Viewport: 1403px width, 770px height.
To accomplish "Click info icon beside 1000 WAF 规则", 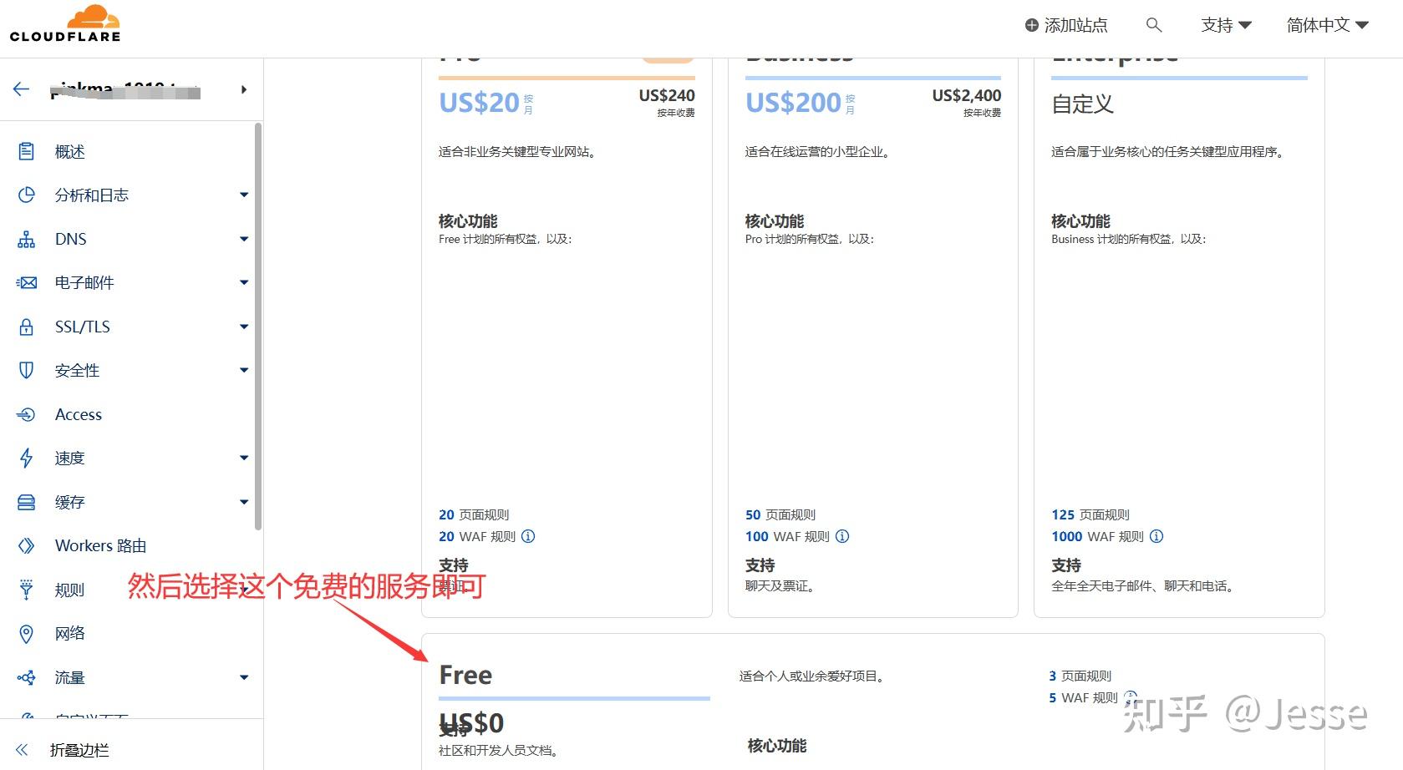I will click(x=1156, y=536).
